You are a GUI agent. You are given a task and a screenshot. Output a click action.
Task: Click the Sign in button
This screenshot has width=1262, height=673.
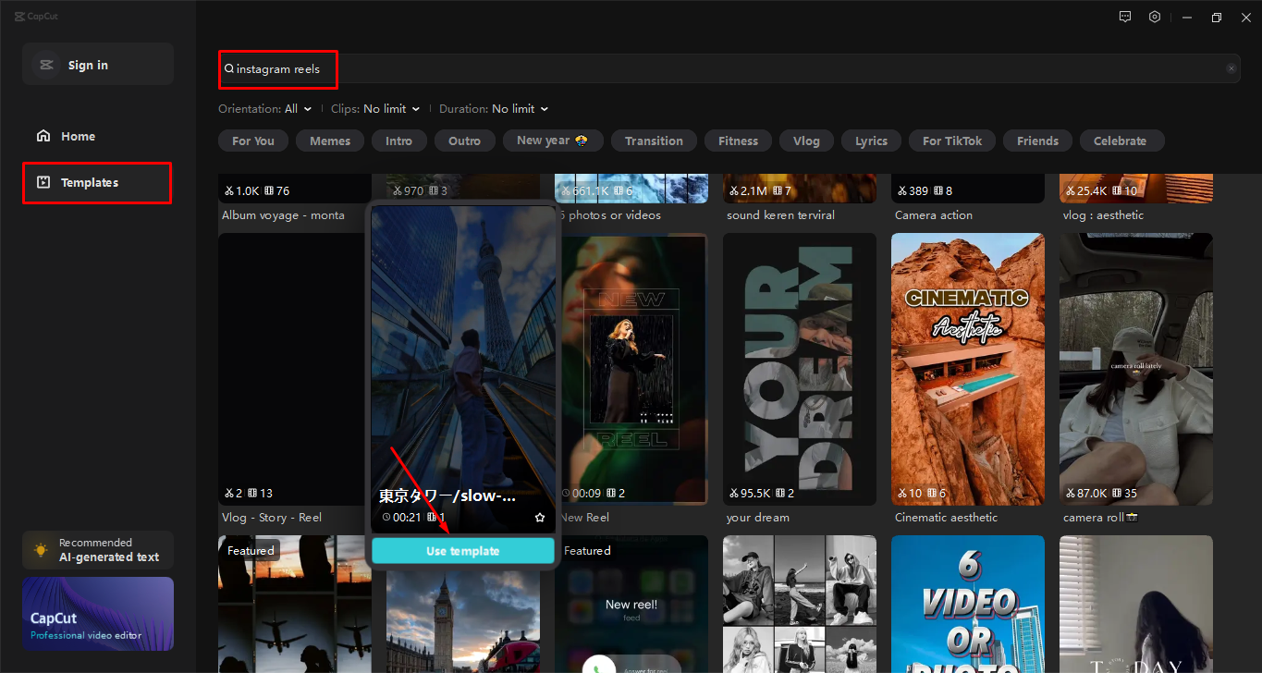point(97,64)
